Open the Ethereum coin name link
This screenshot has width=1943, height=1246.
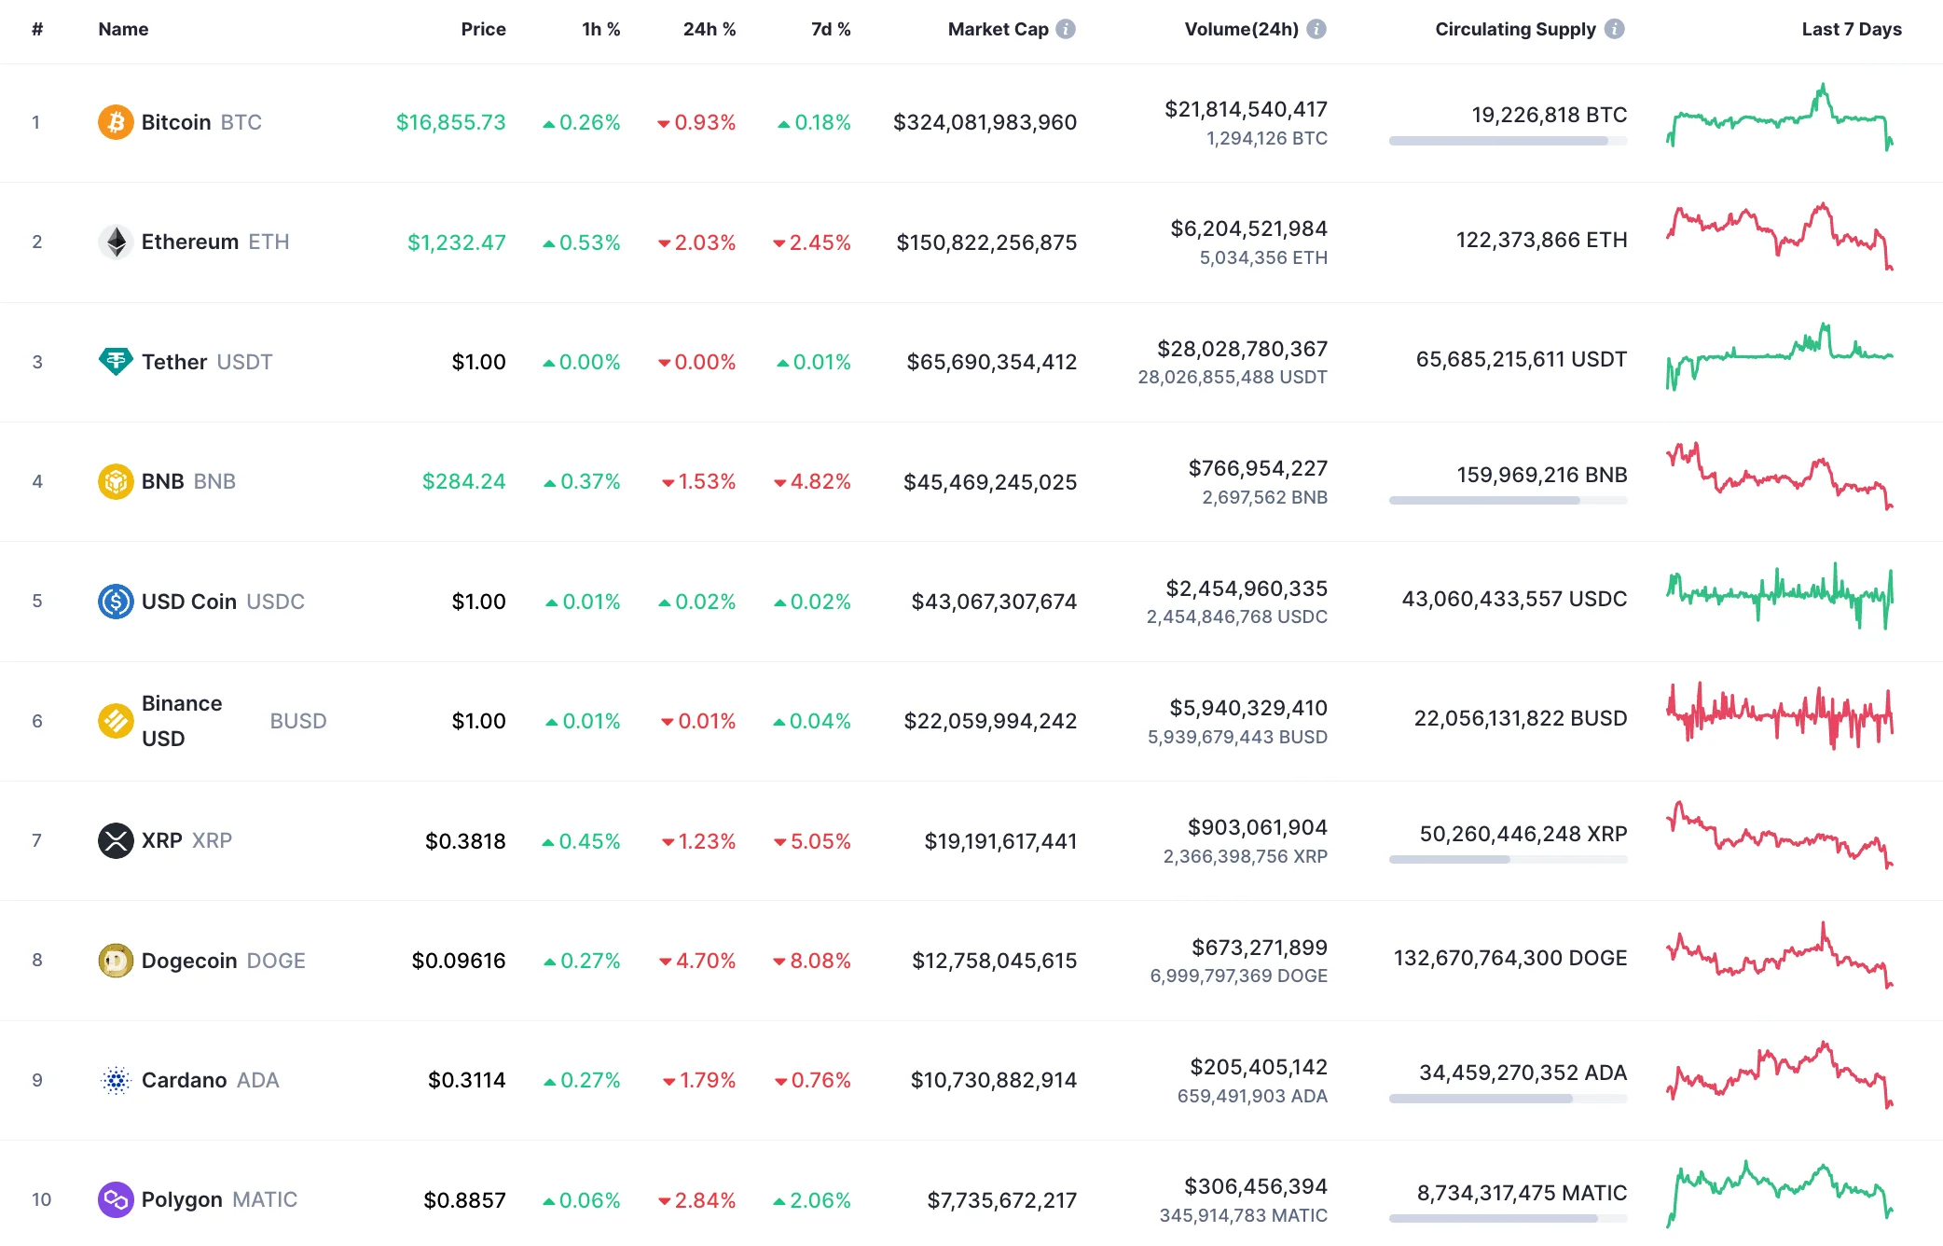pyautogui.click(x=192, y=242)
